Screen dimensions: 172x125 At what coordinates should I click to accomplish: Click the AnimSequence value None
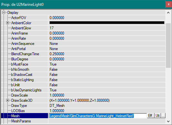pos(54,44)
